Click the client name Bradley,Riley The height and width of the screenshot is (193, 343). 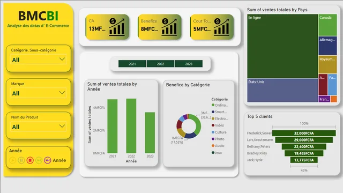point(257,153)
